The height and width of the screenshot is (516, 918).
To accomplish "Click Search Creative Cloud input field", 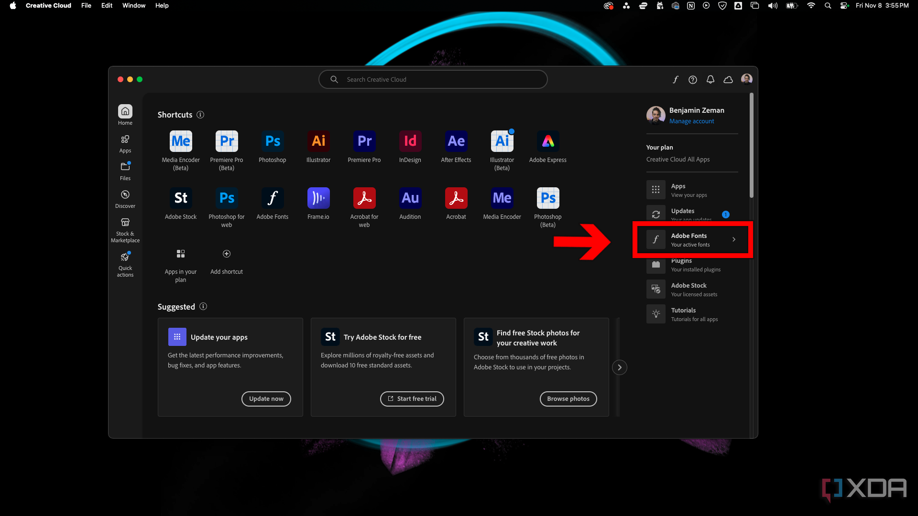I will click(x=433, y=79).
